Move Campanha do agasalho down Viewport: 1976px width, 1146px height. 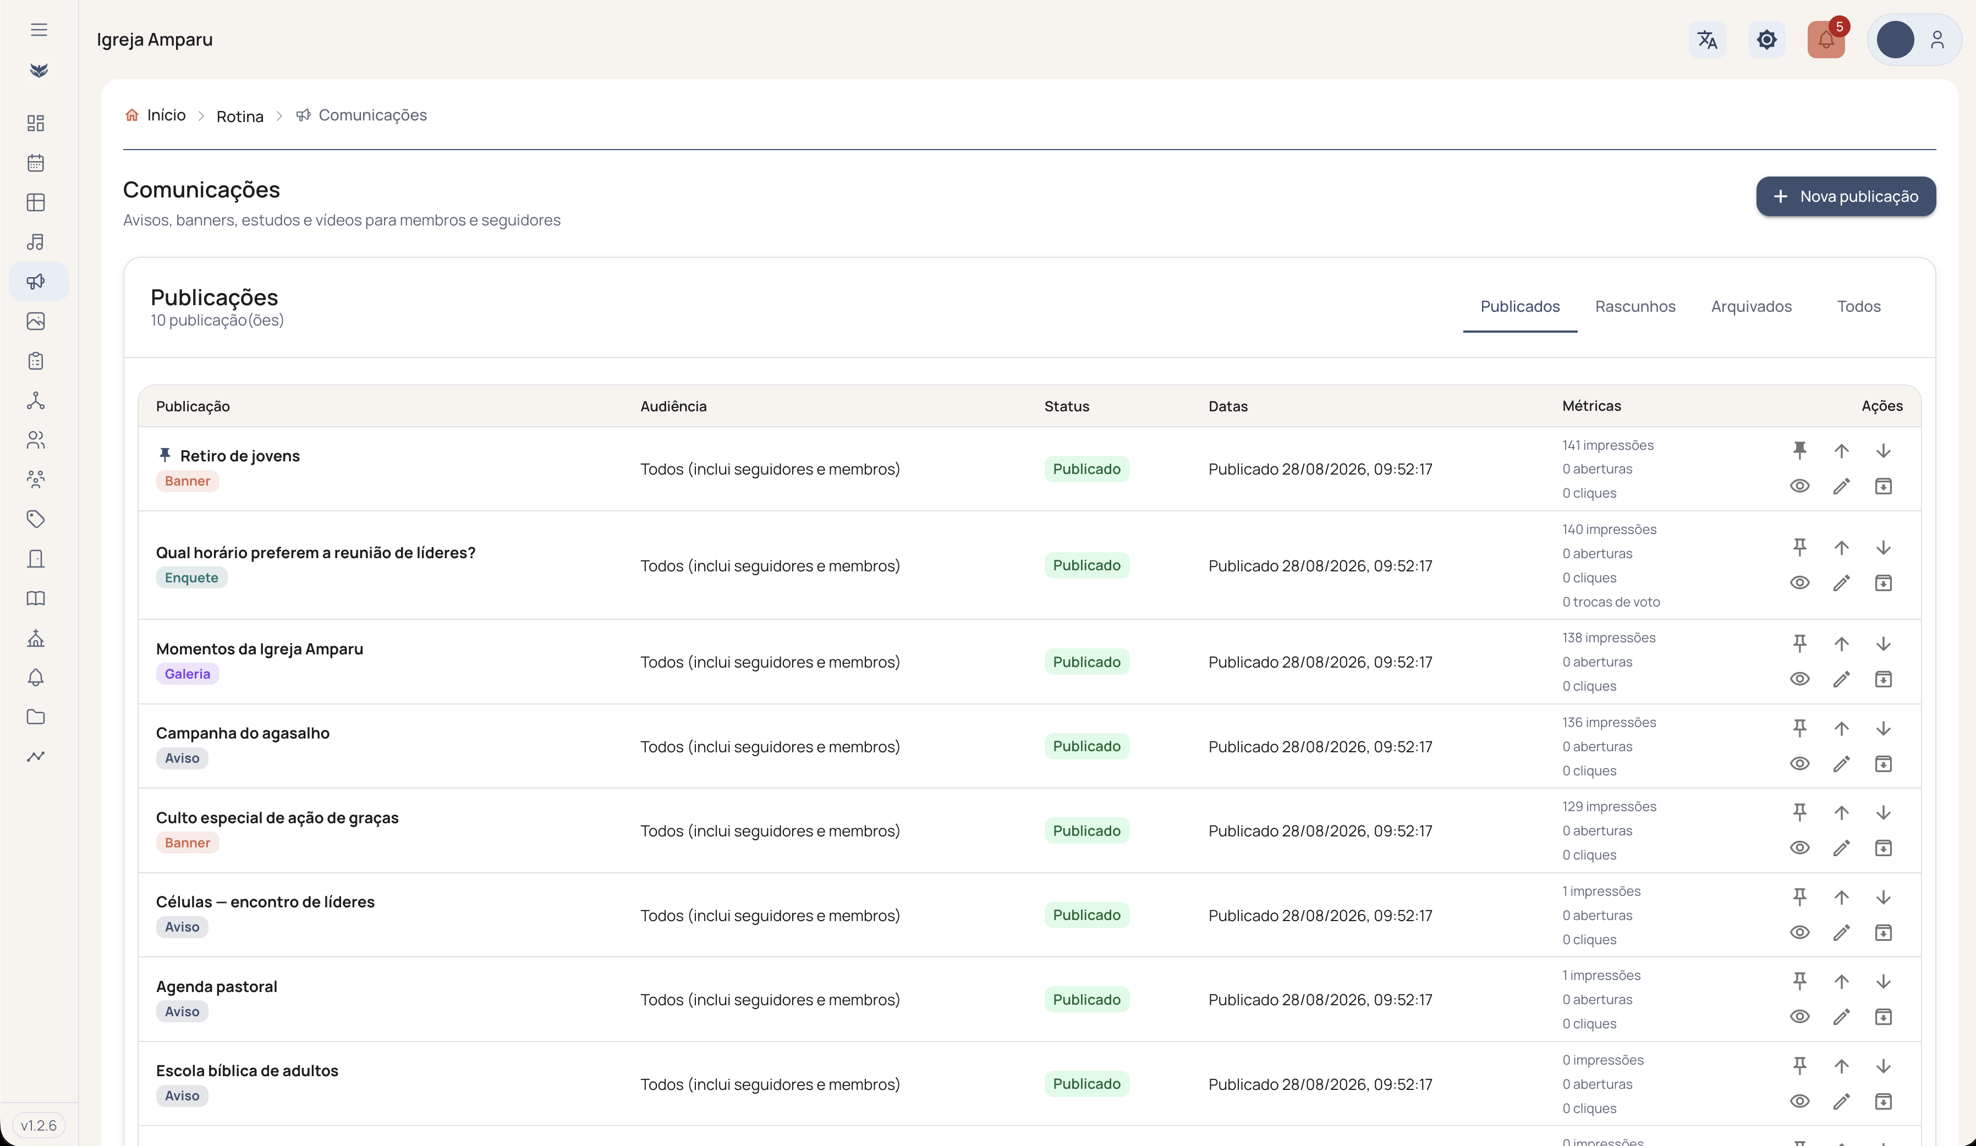[x=1884, y=728]
